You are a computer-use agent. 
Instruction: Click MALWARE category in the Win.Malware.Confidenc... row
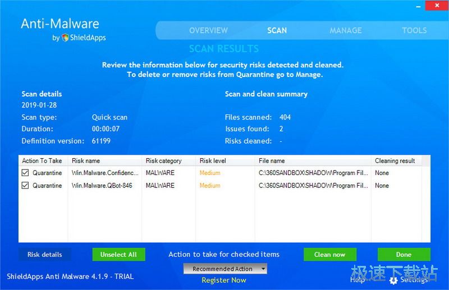pyautogui.click(x=160, y=173)
